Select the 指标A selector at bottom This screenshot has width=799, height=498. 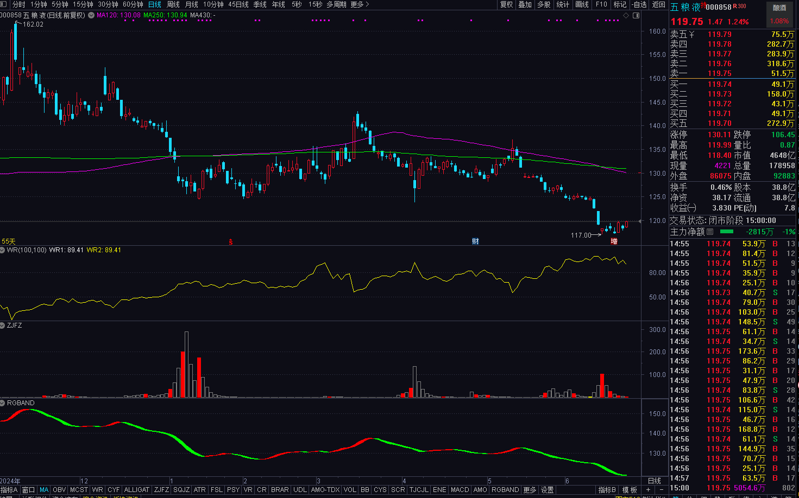pos(9,490)
